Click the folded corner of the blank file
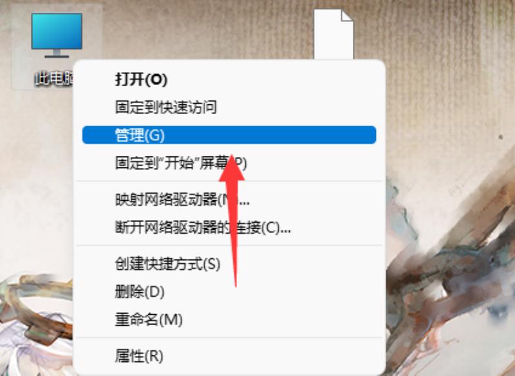This screenshot has height=376, width=515. point(347,15)
